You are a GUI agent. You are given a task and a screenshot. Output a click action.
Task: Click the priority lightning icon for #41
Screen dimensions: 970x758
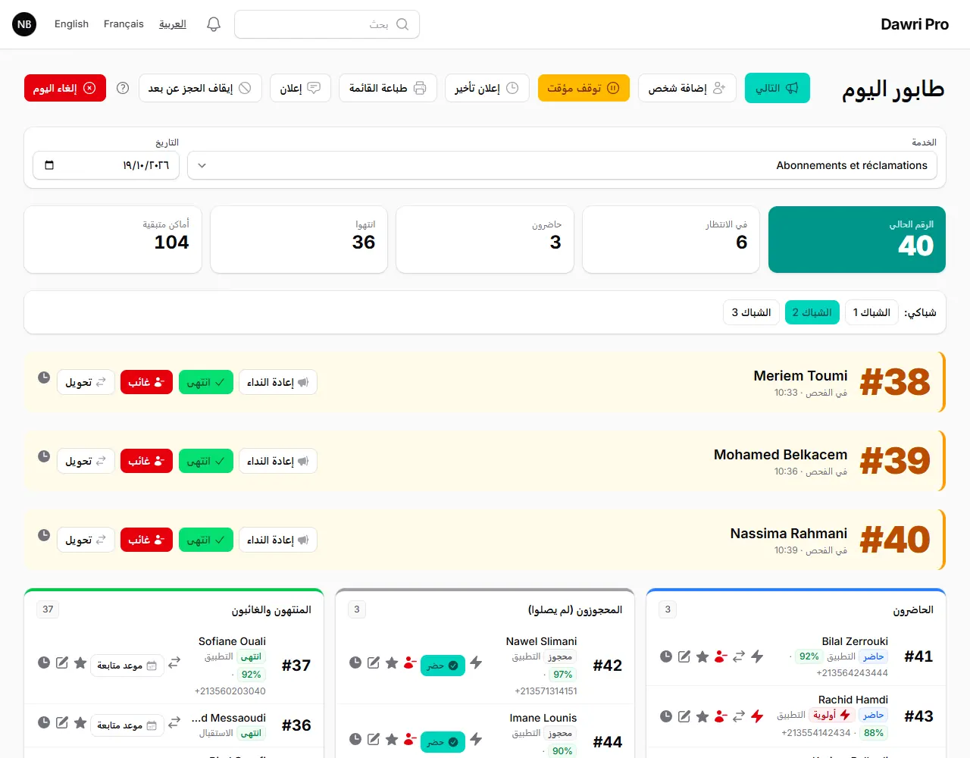[757, 656]
